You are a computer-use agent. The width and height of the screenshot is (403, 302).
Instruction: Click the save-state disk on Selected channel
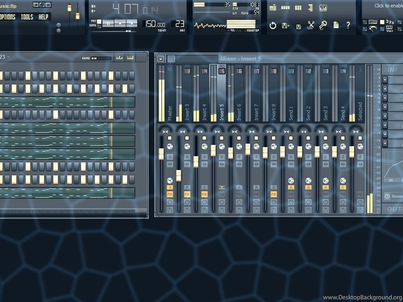click(x=360, y=210)
